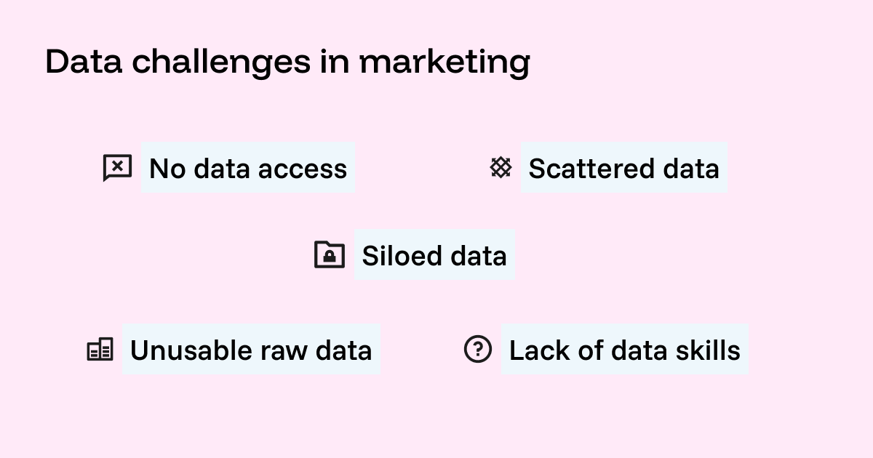The height and width of the screenshot is (458, 873).
Task: Click the word "marketing" in the title
Action: tap(444, 64)
